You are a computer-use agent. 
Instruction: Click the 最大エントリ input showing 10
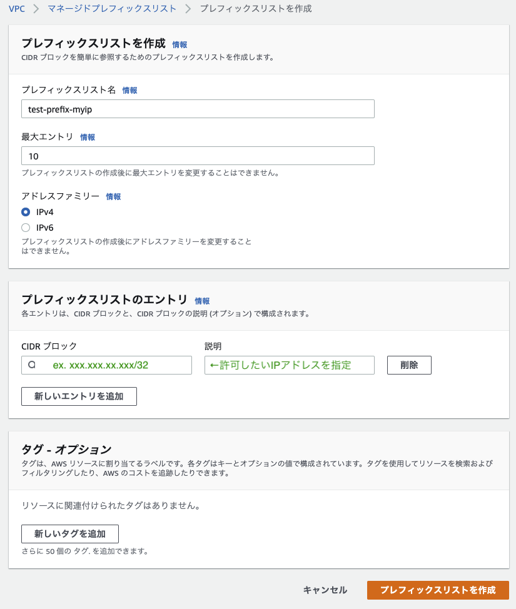[198, 155]
